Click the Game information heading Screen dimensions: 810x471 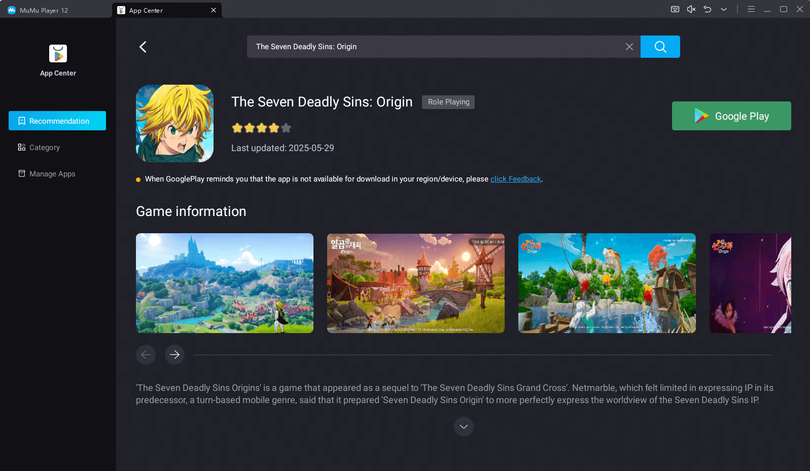click(191, 211)
